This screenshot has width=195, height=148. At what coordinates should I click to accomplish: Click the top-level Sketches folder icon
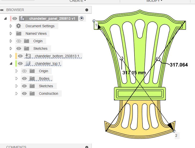point(26,48)
